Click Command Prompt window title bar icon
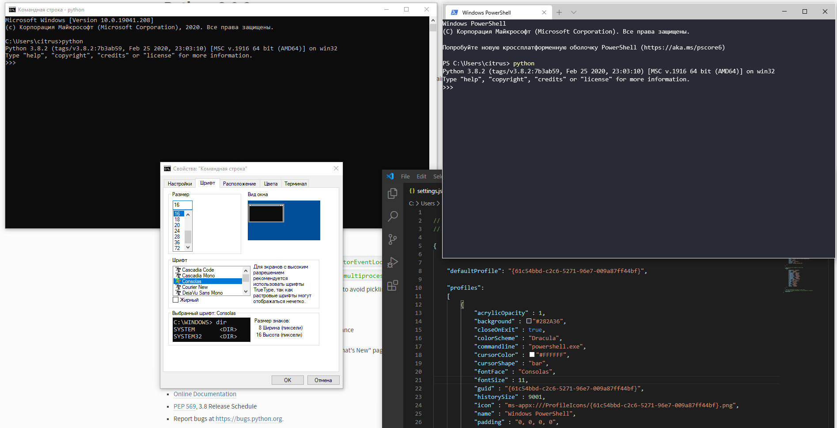The width and height of the screenshot is (837, 428). (x=12, y=10)
